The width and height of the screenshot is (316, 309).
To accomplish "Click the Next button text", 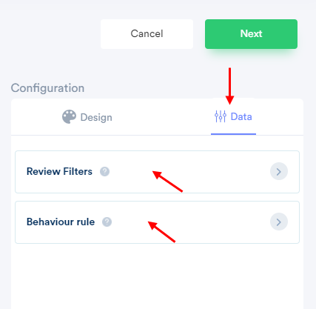I will pos(251,33).
